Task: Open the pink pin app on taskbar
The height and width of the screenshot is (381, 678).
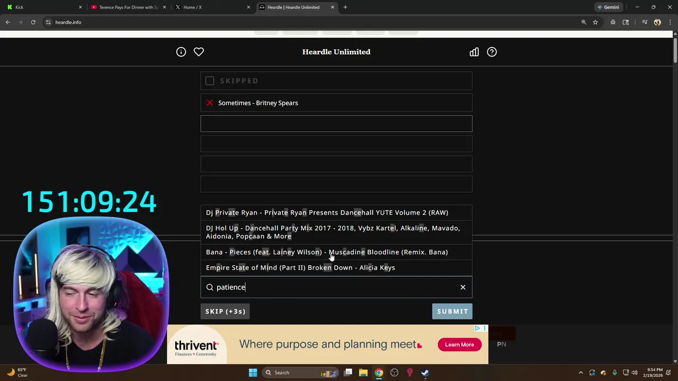Action: pyautogui.click(x=409, y=373)
